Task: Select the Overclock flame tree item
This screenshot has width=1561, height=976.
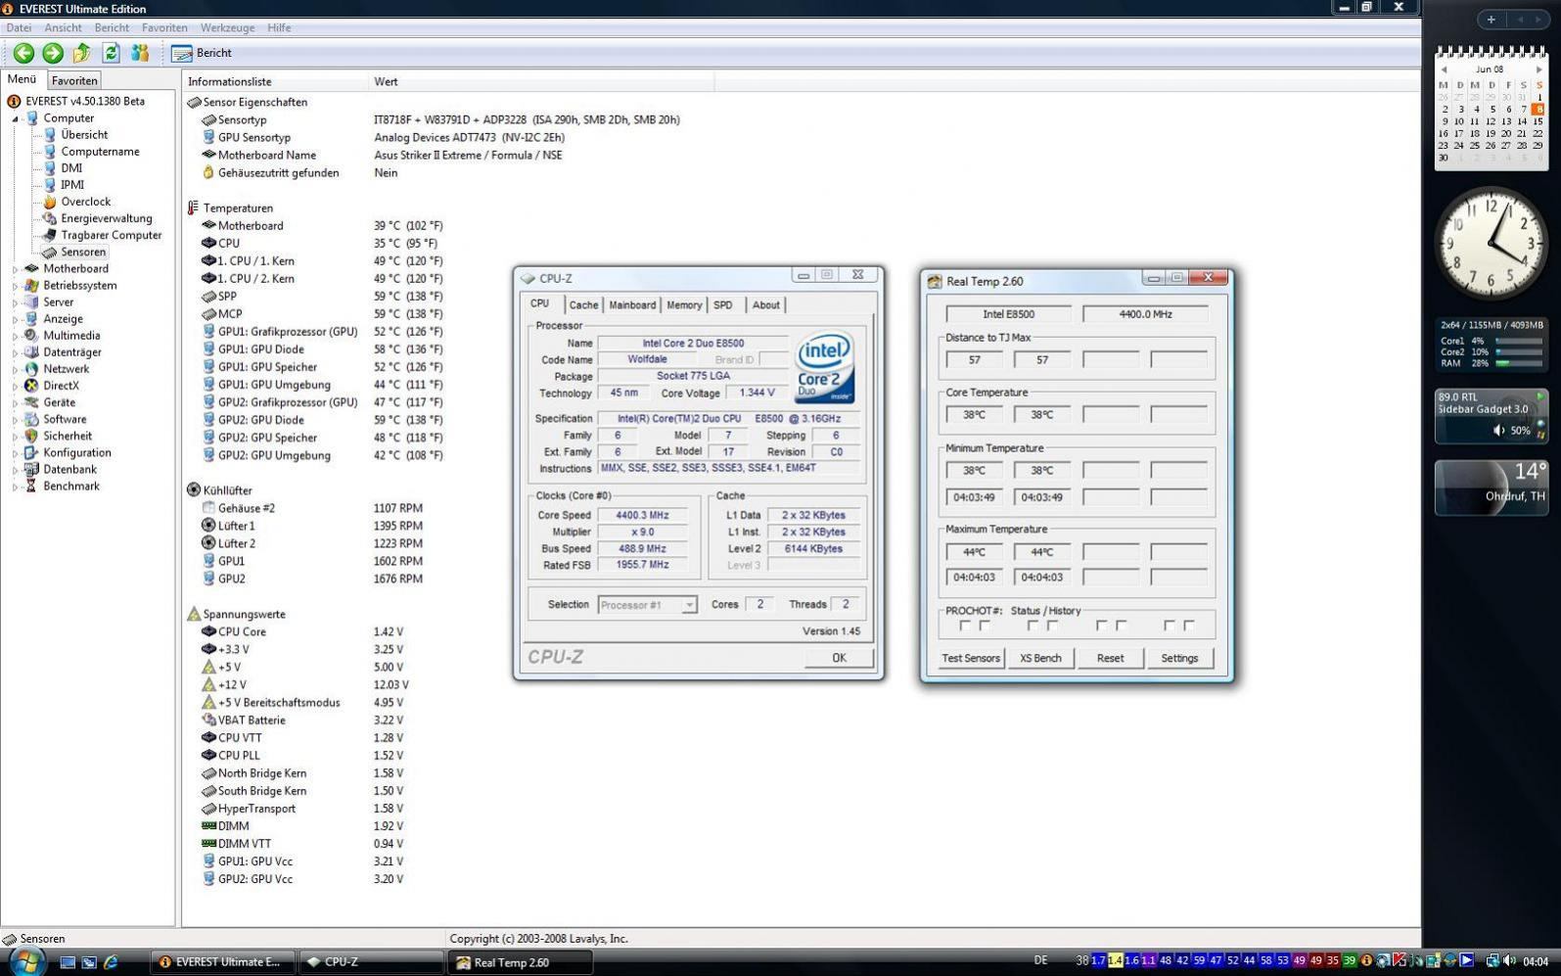Action: click(x=77, y=202)
